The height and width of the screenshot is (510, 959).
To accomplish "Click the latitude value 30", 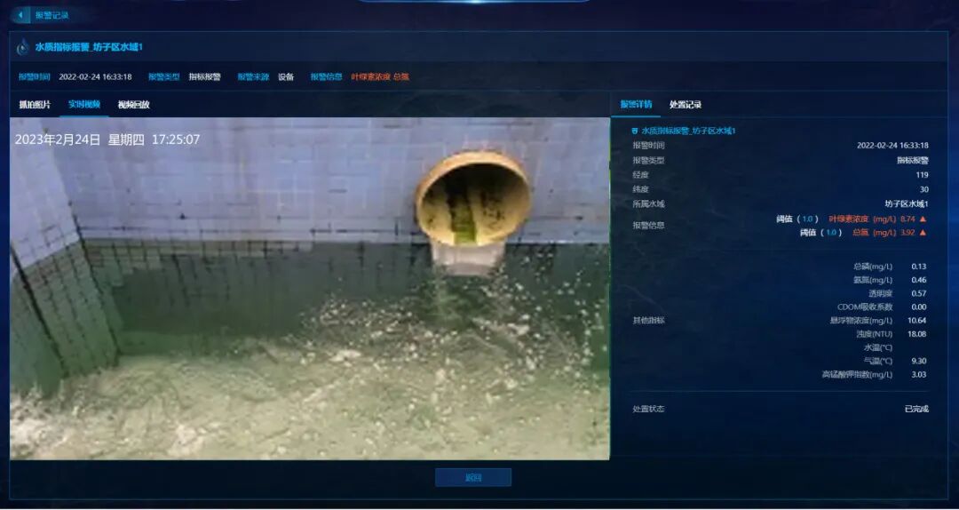I will [x=924, y=190].
